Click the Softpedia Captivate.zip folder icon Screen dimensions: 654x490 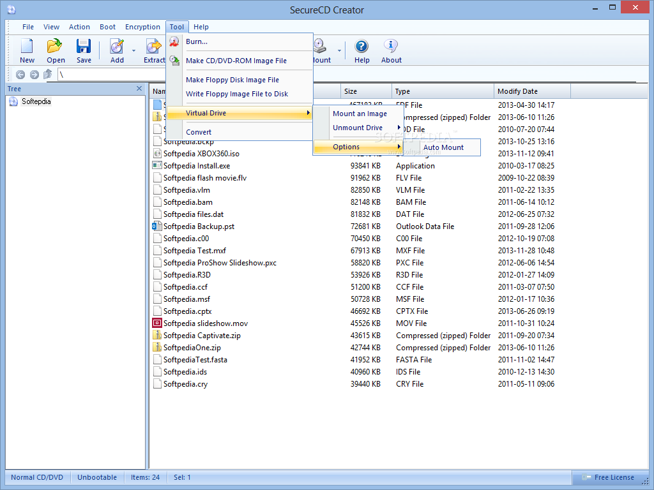tap(157, 335)
